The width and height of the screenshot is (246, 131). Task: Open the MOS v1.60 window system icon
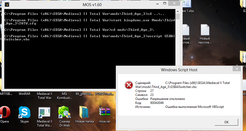pos(7,5)
